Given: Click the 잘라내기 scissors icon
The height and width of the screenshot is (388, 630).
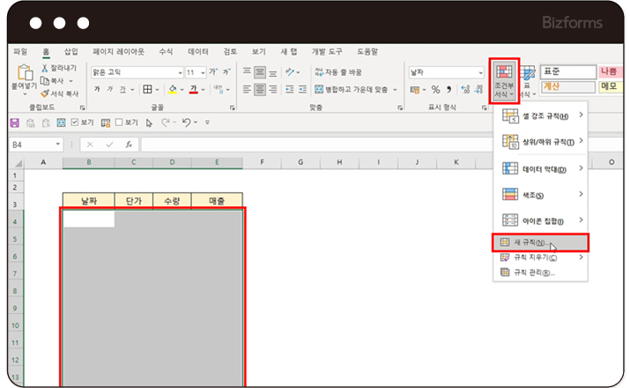Looking at the screenshot, I should click(x=45, y=68).
